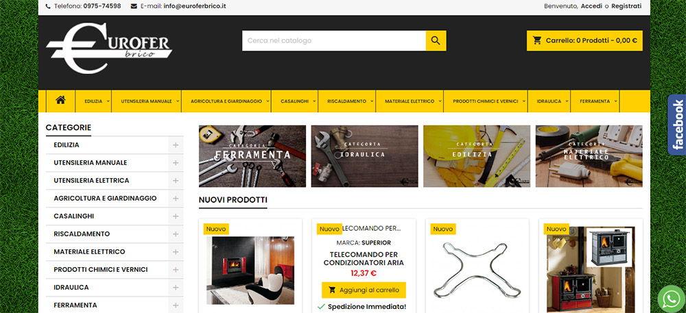Click the Cerca nel catalogo search field
This screenshot has height=313, width=686.
tap(334, 40)
